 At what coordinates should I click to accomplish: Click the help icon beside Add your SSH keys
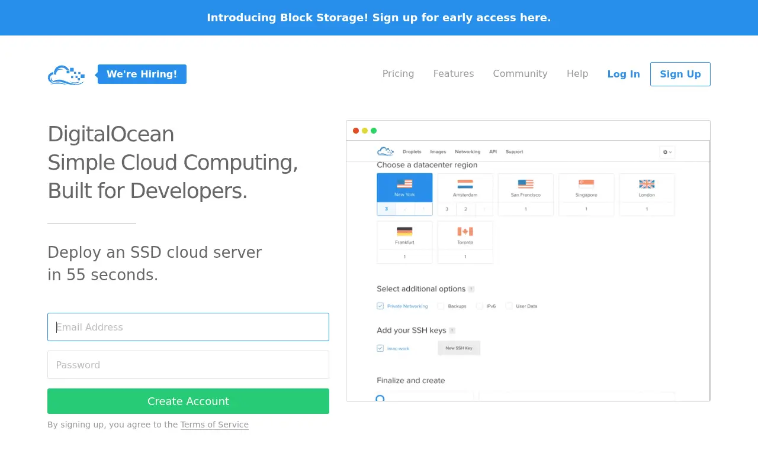[x=452, y=331]
